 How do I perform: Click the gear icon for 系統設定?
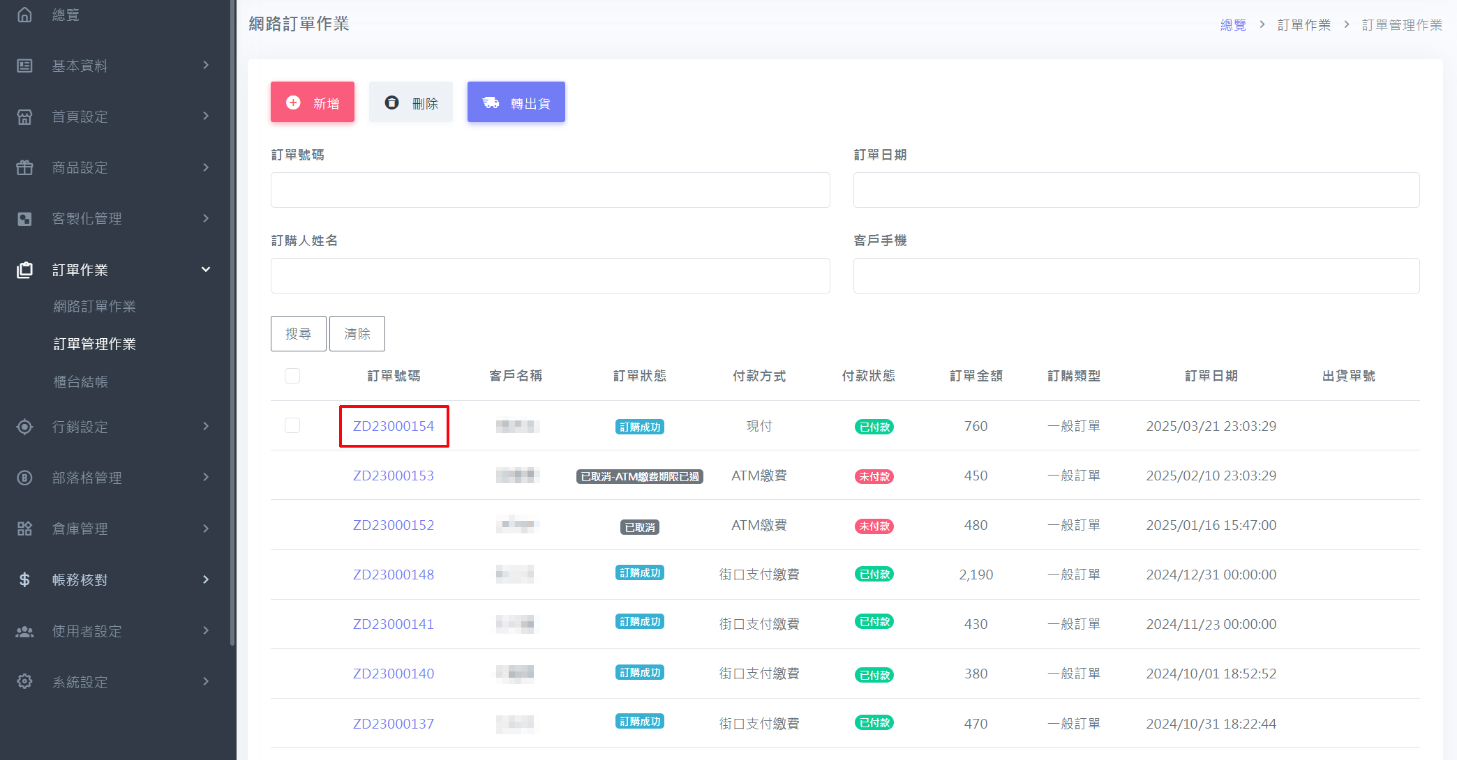24,681
